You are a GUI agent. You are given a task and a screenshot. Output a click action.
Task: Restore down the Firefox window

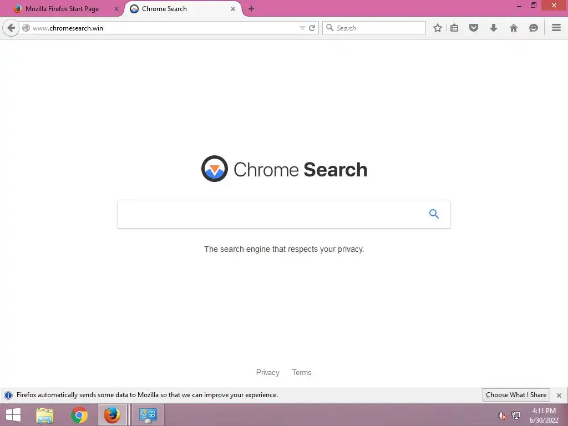(x=533, y=6)
